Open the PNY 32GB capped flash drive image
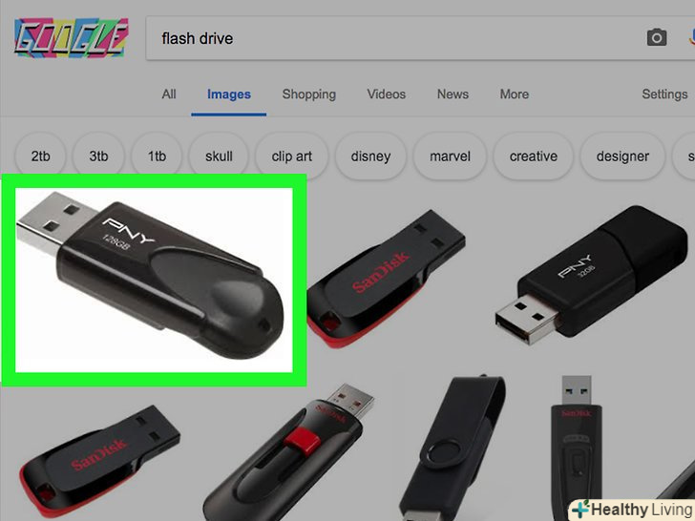695x521 pixels. tap(592, 275)
